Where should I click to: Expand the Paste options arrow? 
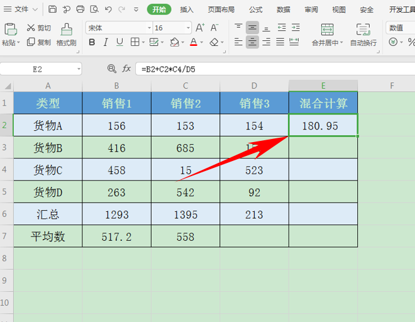point(18,42)
